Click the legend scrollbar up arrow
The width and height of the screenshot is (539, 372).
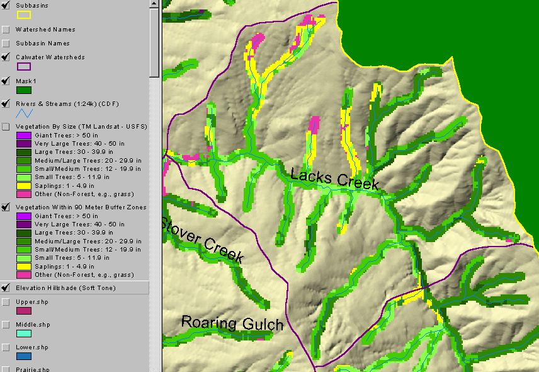pos(154,4)
